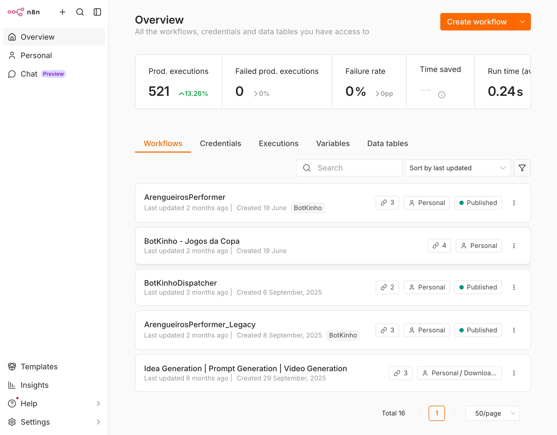
Task: Open the filter funnel icon
Action: click(522, 168)
